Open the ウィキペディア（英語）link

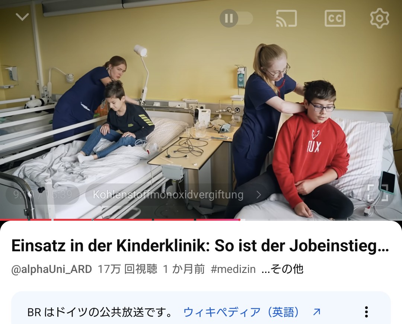tap(241, 312)
